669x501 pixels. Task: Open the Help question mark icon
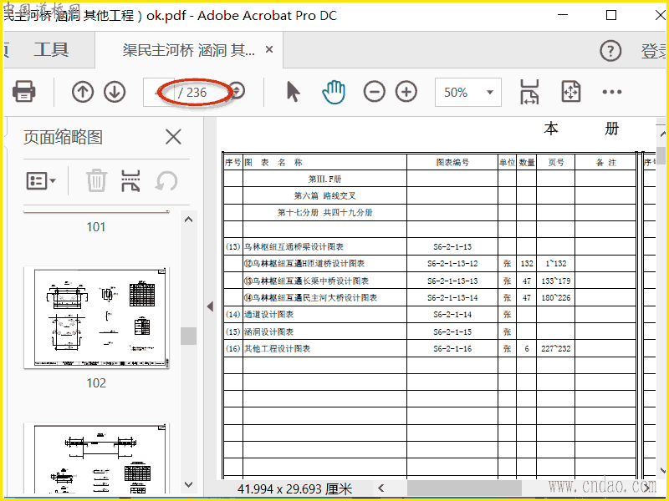click(610, 51)
